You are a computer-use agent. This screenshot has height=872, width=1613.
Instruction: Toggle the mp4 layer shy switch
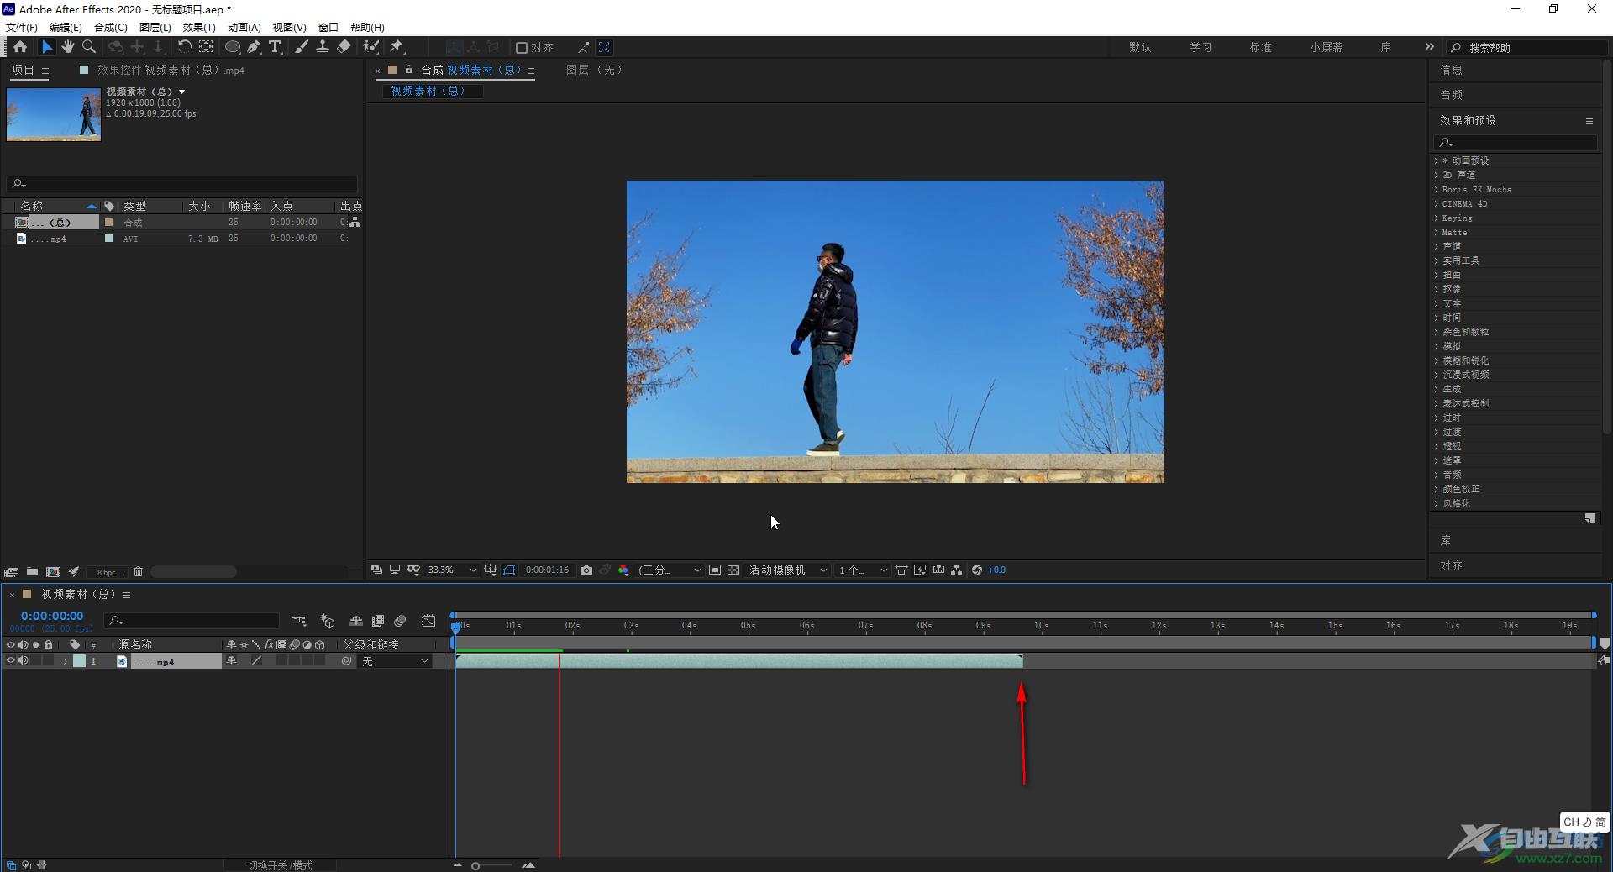232,661
